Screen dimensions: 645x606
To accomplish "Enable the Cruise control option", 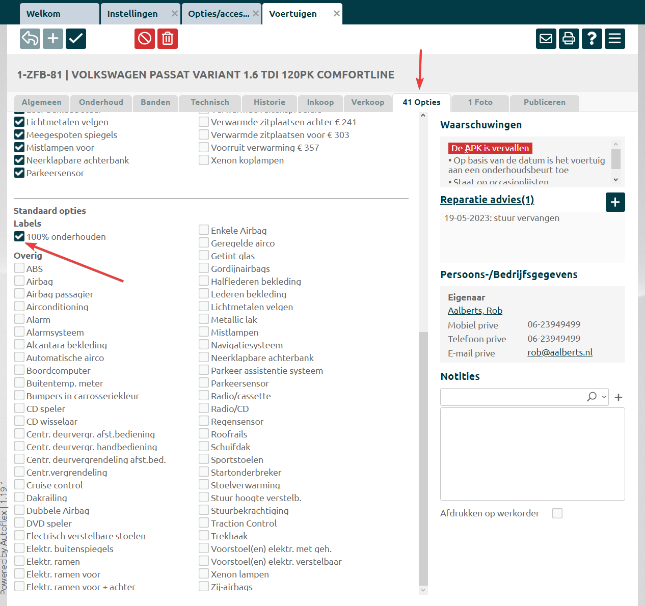I will [x=19, y=485].
